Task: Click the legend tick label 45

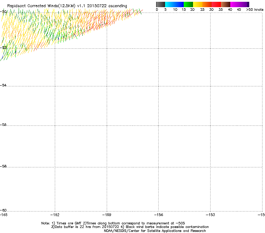Action: [x=239, y=10]
